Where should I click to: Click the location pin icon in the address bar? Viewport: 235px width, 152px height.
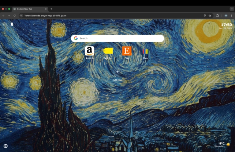(205, 16)
